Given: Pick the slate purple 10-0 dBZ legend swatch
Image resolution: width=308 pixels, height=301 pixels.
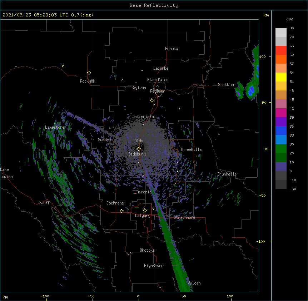Looking at the screenshot, I should (x=281, y=167).
